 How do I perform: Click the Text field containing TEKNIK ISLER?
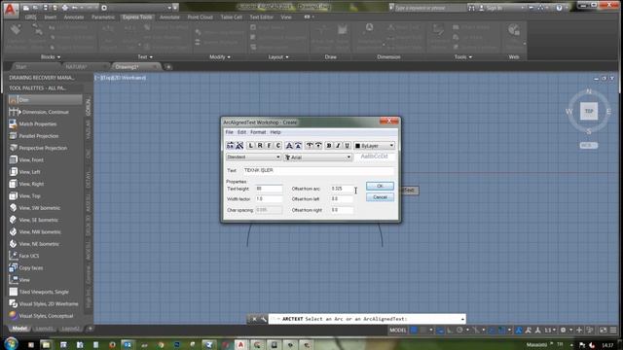tap(318, 170)
